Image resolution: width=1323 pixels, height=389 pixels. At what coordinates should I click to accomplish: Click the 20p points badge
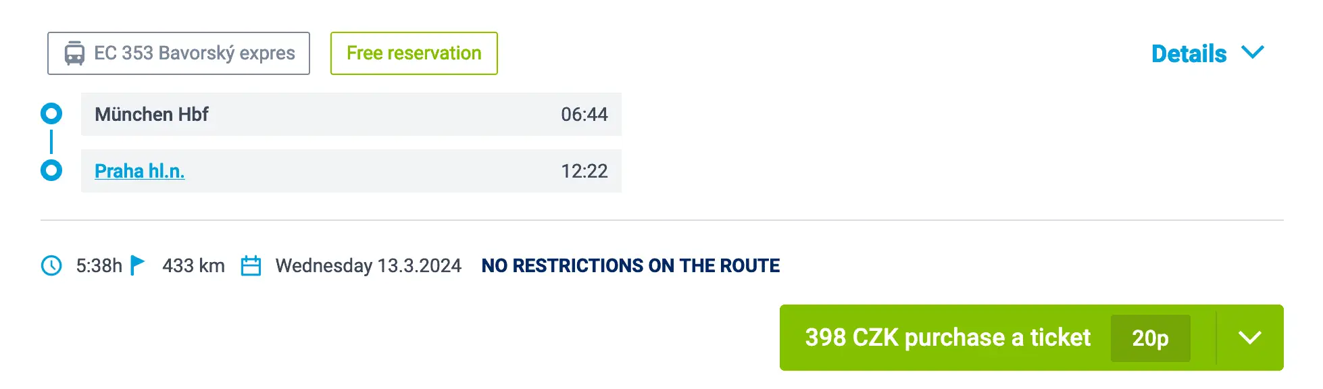pyautogui.click(x=1150, y=338)
